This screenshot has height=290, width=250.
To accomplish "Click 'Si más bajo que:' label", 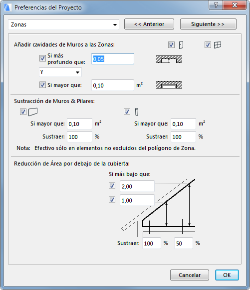I will pyautogui.click(x=130, y=174).
